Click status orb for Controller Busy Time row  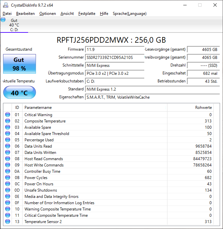(x=8, y=171)
